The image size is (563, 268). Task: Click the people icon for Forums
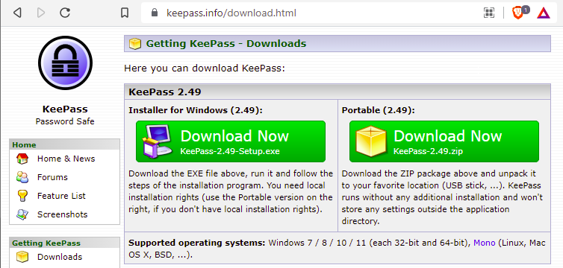(x=22, y=177)
